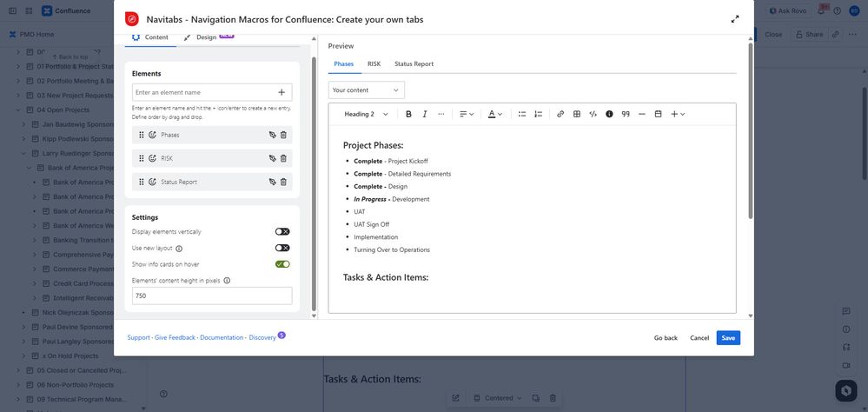This screenshot has height=412, width=868.
Task: Open Nick Olejniczak Sponsored page
Action: (x=78, y=313)
